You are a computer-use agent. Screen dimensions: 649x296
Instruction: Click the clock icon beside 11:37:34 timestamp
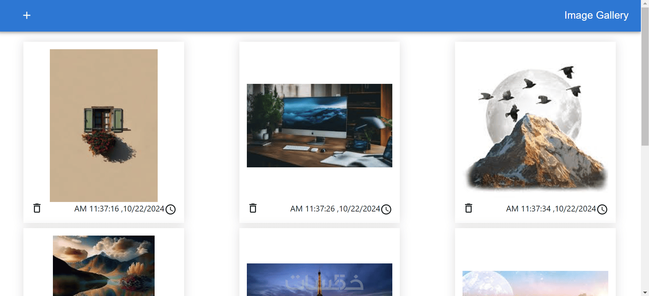click(x=602, y=209)
